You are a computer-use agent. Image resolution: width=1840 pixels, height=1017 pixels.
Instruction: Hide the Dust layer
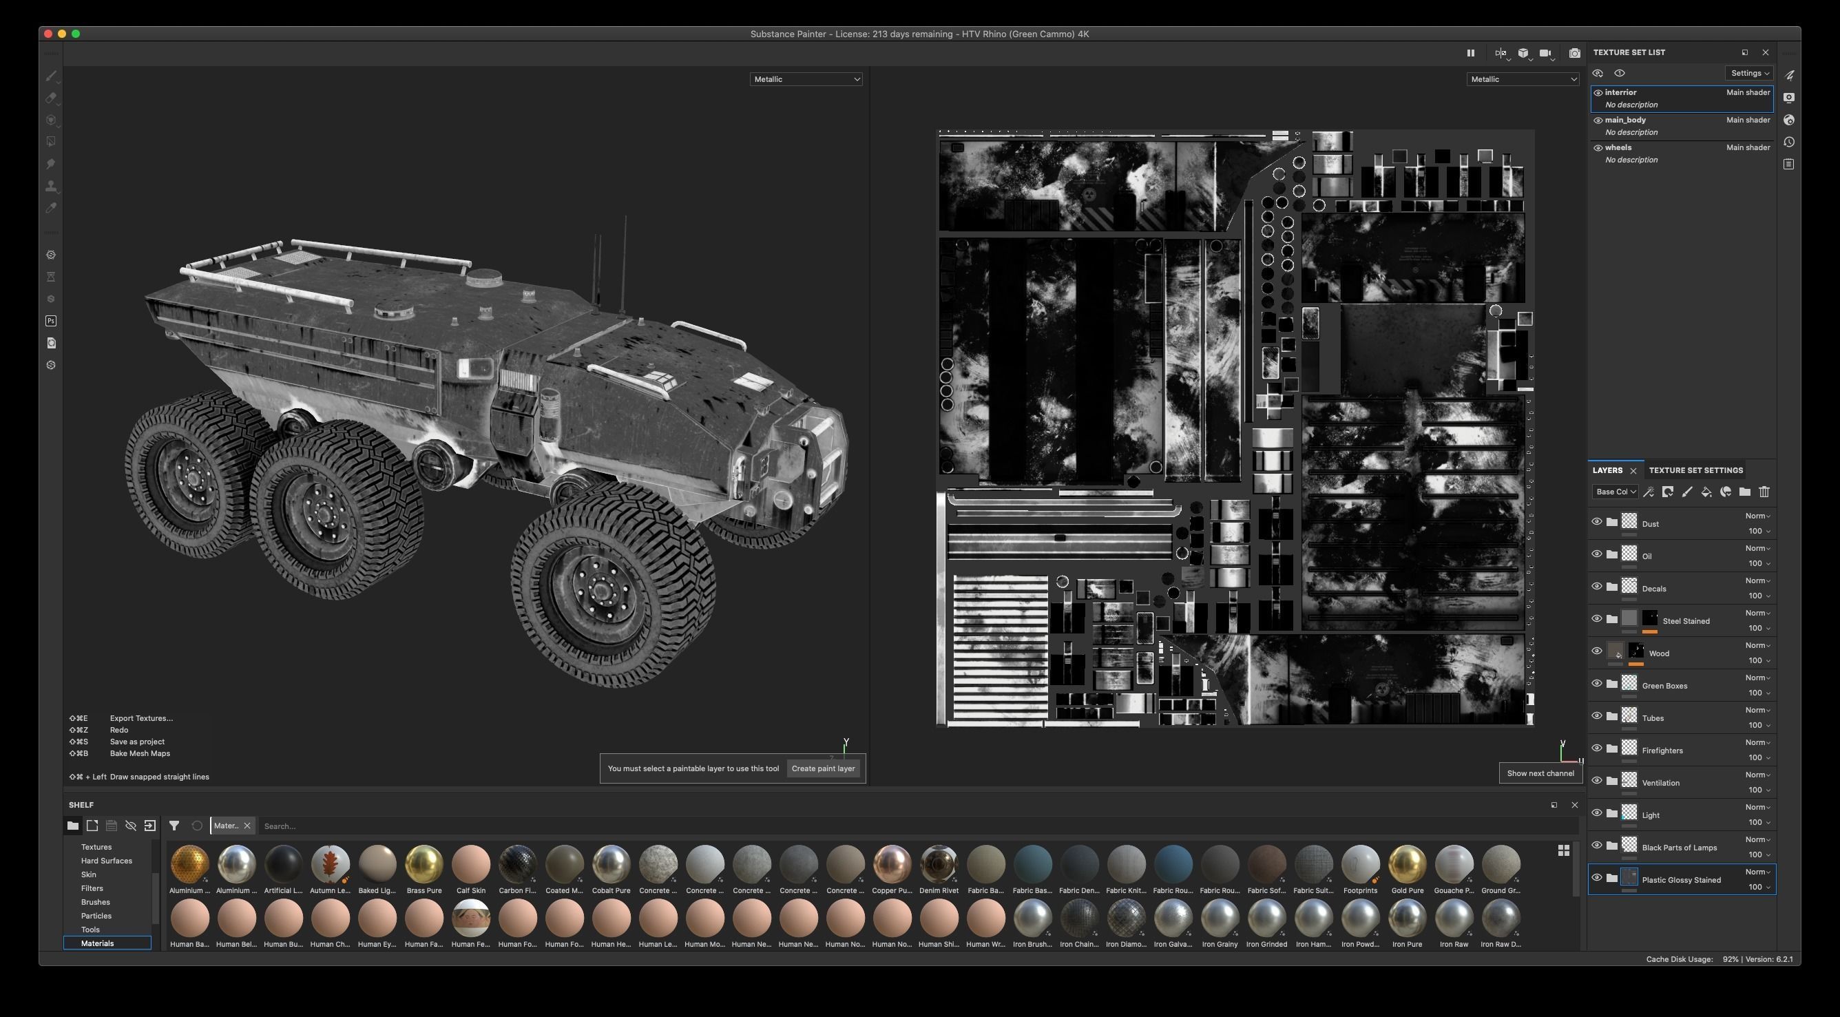1596,522
